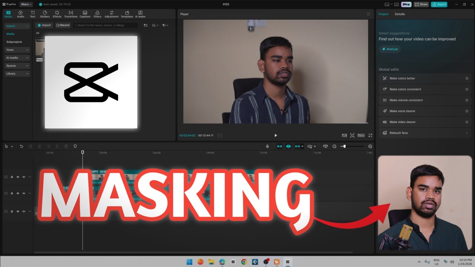The height and width of the screenshot is (267, 475).
Task: Click the timeline playhead marker
Action: [x=82, y=152]
